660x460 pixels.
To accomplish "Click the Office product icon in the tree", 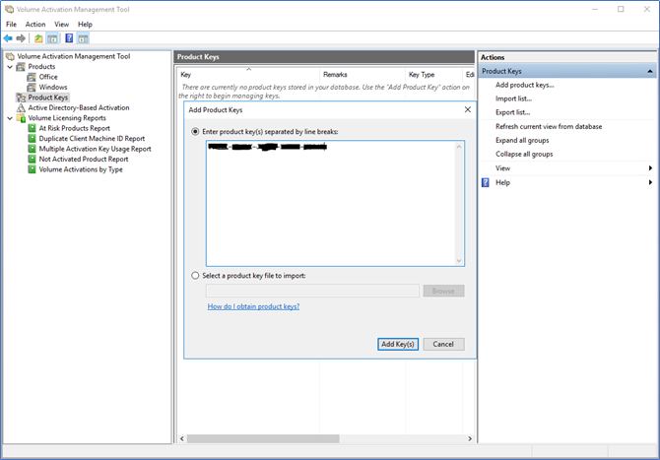I will pyautogui.click(x=32, y=77).
